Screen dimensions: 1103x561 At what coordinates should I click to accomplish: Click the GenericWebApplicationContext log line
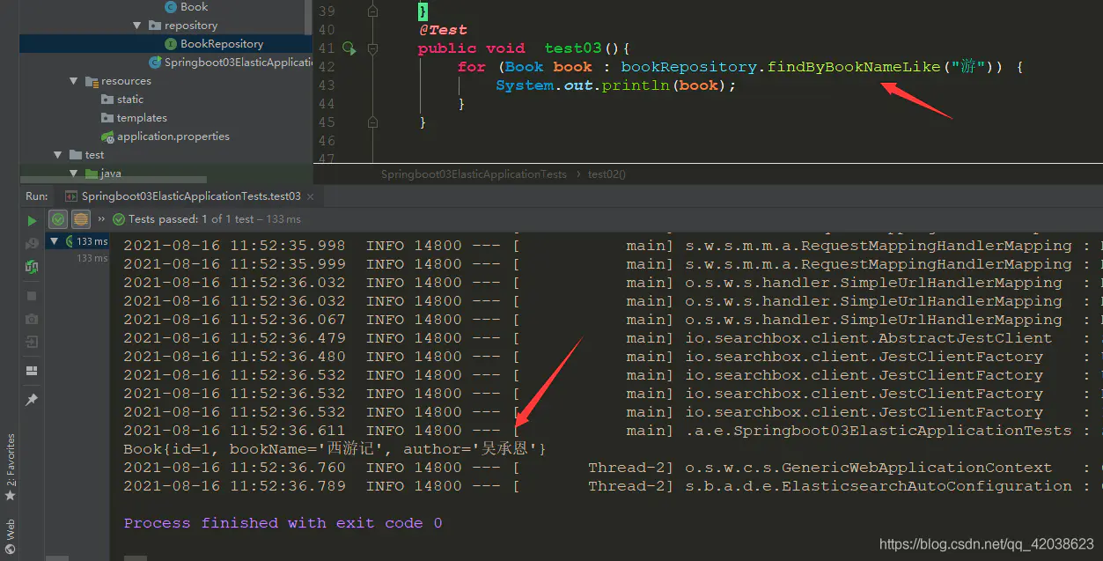[613, 468]
